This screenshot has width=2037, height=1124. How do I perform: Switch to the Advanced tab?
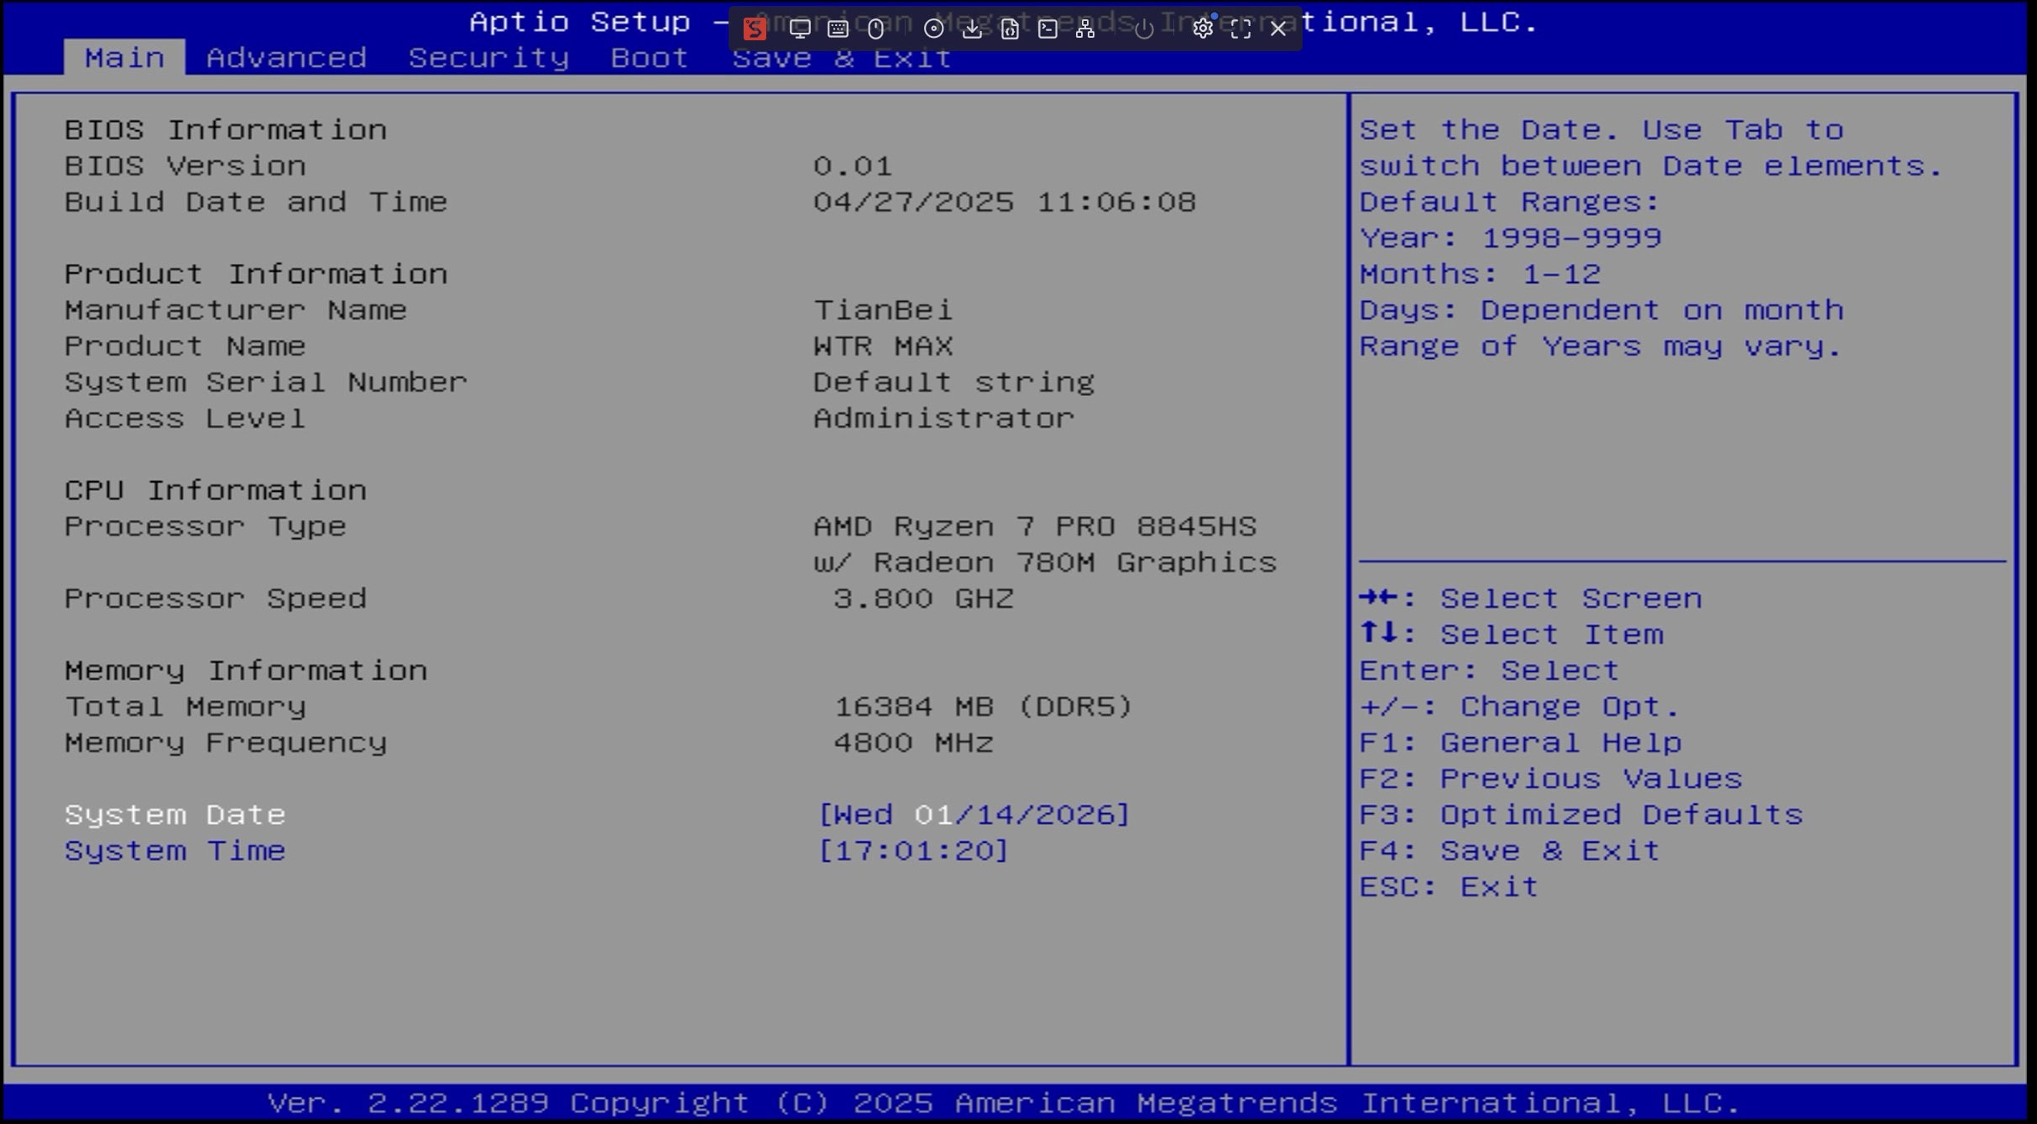click(286, 58)
